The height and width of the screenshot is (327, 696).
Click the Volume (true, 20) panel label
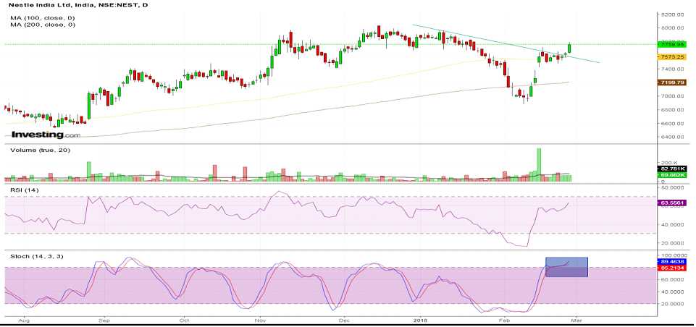point(40,150)
